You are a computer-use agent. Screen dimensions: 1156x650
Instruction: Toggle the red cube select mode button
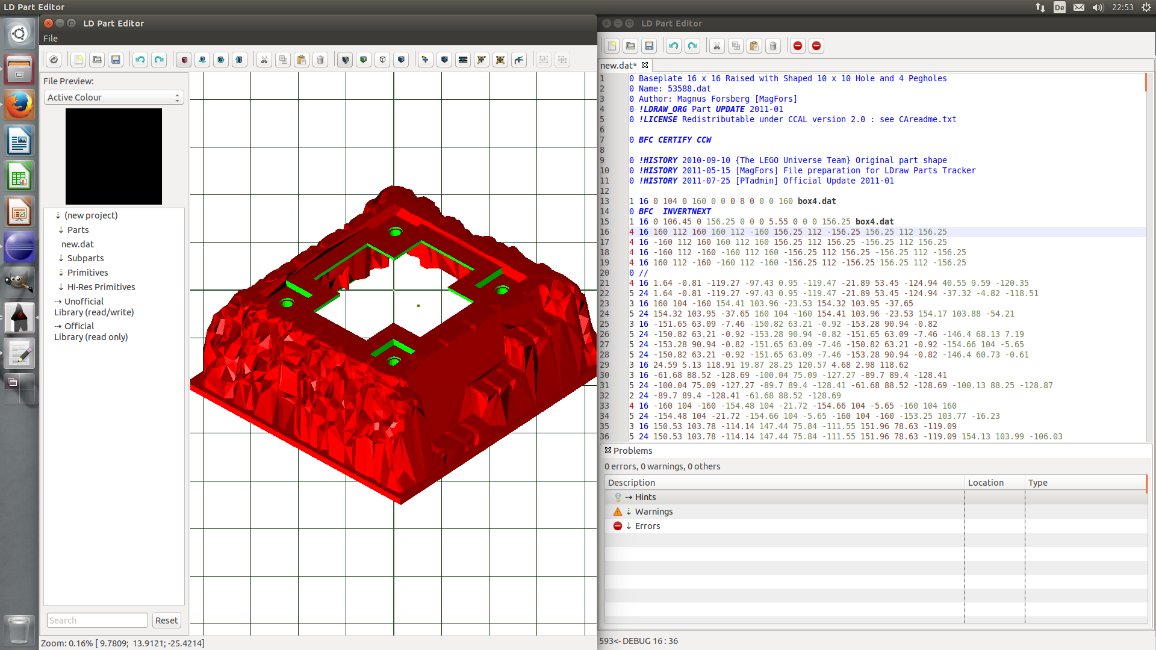point(184,60)
